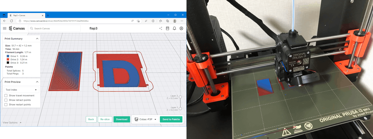The width and height of the screenshot is (373, 139).
Task: Go back with the browser back arrow
Action: (5, 21)
